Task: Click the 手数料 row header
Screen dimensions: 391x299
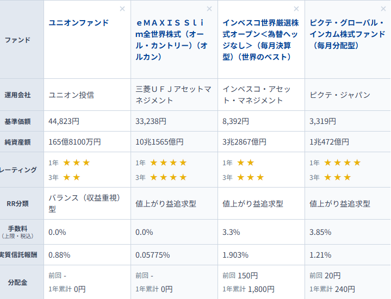Action: click(x=17, y=229)
